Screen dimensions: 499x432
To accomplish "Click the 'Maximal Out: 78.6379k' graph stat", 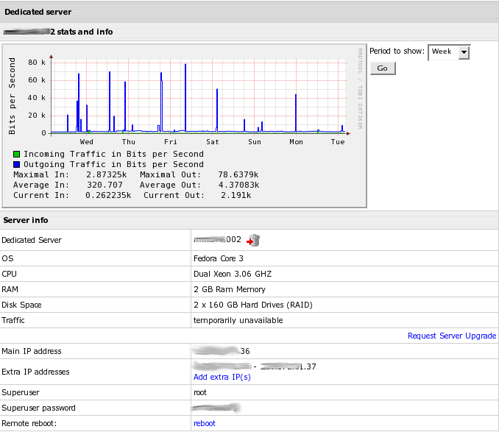I will pos(199,174).
